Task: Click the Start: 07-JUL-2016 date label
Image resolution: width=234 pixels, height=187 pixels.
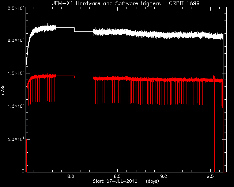Action: (115, 181)
